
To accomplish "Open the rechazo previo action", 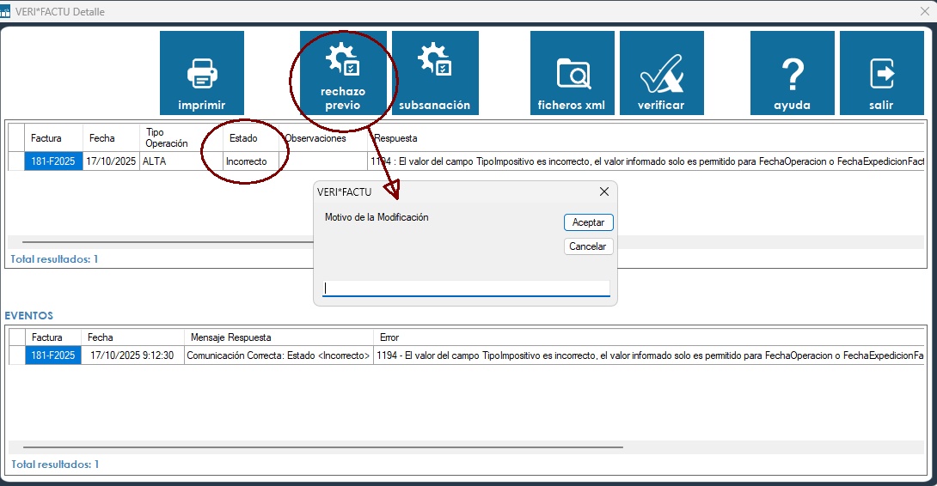I will point(343,73).
